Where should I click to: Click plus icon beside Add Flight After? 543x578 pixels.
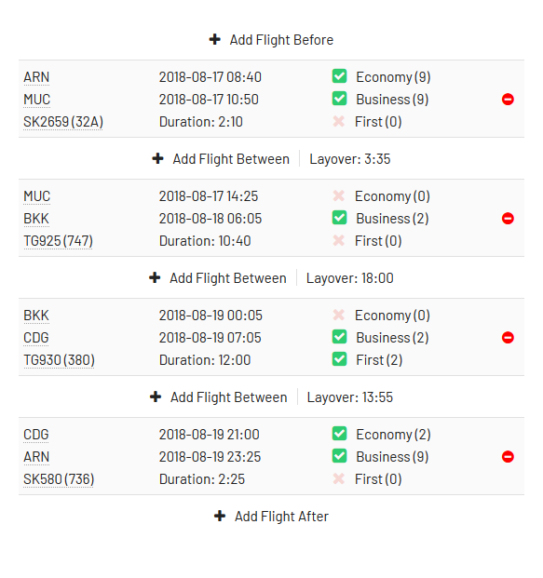(x=220, y=516)
